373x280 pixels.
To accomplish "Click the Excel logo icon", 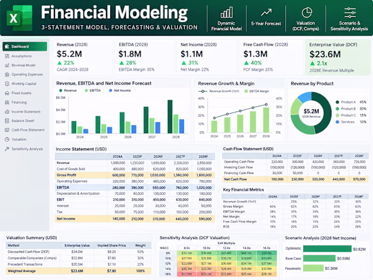I will coord(20,18).
